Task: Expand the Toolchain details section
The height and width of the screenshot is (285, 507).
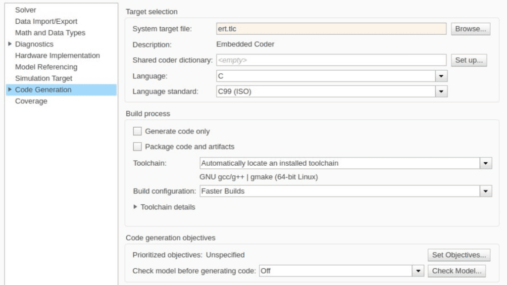Action: coord(135,207)
